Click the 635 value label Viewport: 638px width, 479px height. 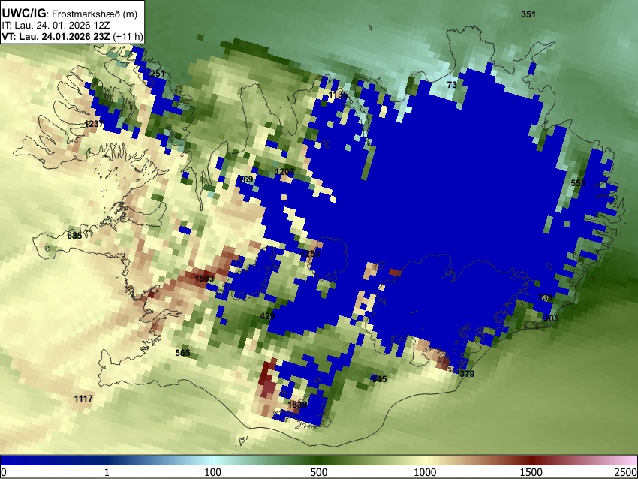[74, 236]
